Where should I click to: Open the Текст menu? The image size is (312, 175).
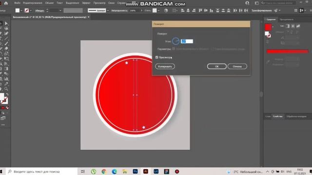coord(59,3)
